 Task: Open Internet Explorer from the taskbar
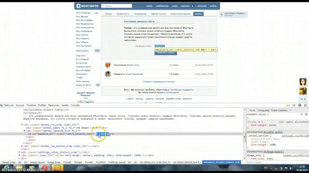click(x=6, y=168)
